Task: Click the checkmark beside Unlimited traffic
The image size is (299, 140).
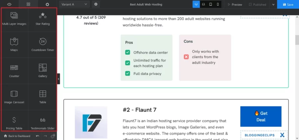Action: point(128,63)
